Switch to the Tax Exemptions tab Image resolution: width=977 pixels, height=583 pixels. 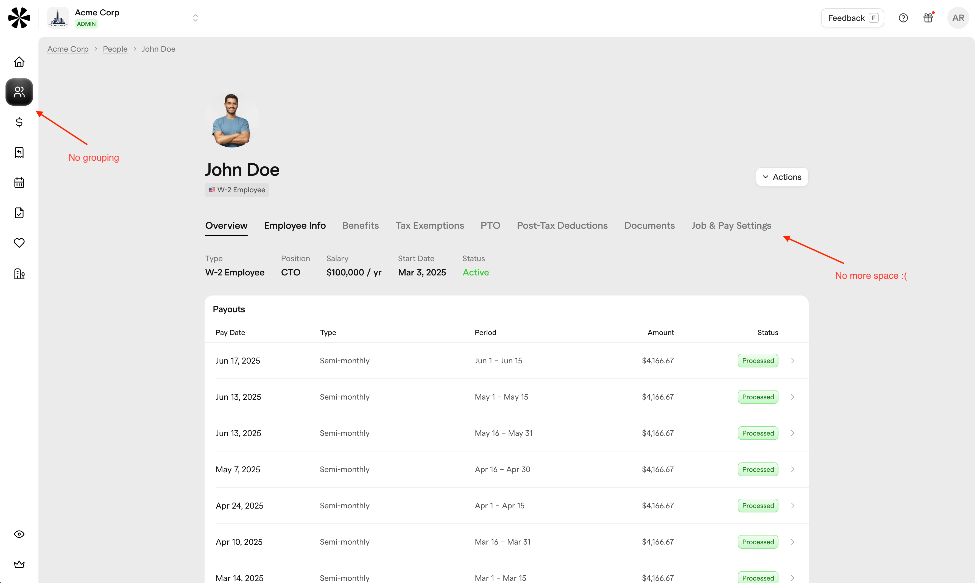tap(429, 225)
